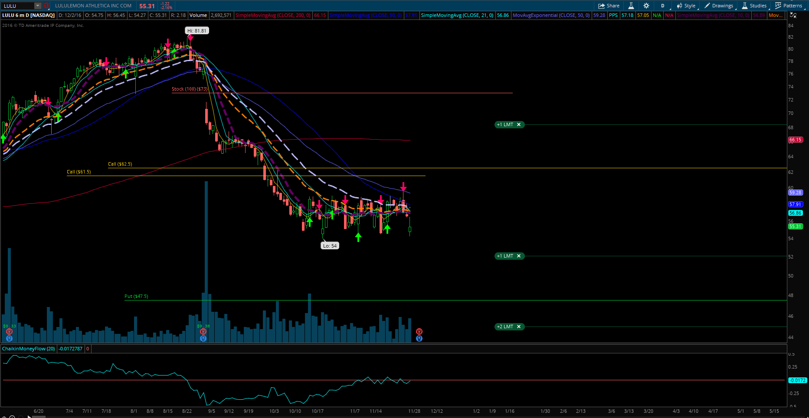Screen dimensions: 809x418
Task: Click the red earnings phone icon near 9/5
Action: (x=203, y=332)
